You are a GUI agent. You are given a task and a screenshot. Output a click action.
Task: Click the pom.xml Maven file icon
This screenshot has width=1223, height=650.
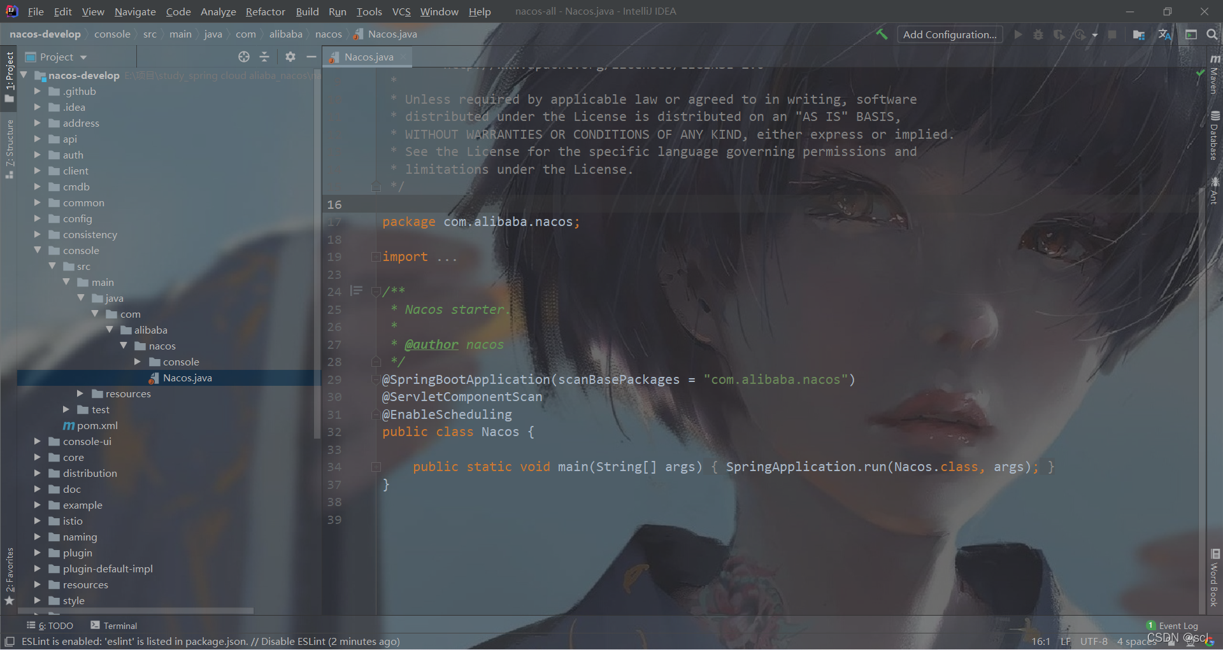[x=69, y=425]
